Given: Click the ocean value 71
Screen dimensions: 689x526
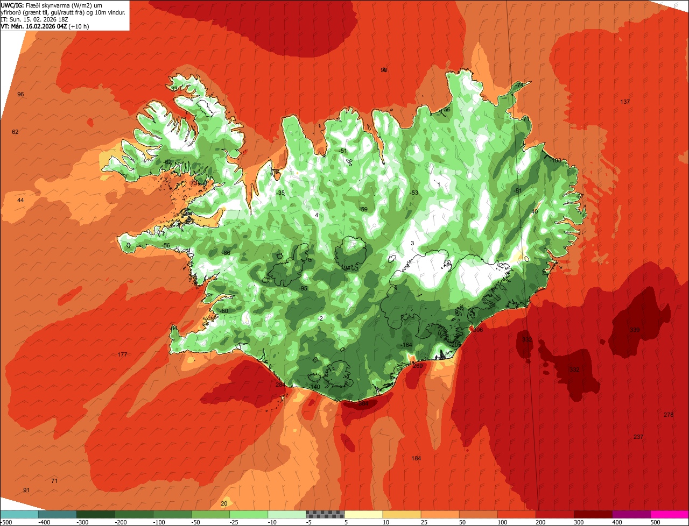Looking at the screenshot, I should (x=54, y=481).
